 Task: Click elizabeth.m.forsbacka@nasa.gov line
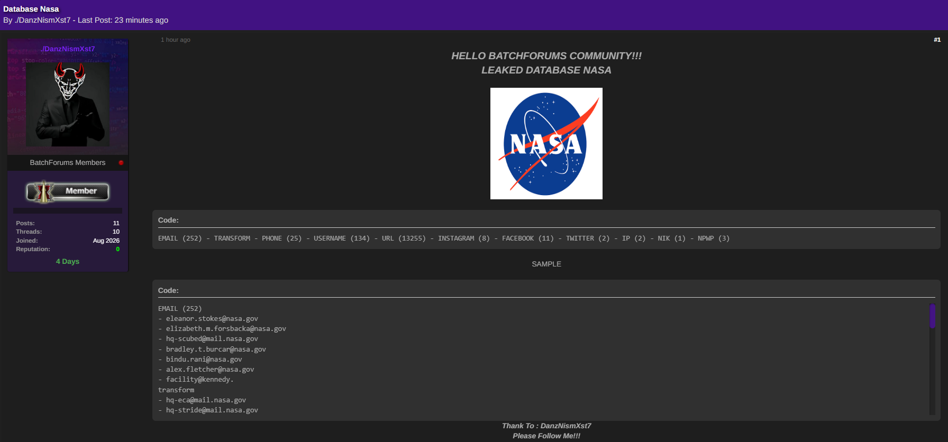point(226,329)
